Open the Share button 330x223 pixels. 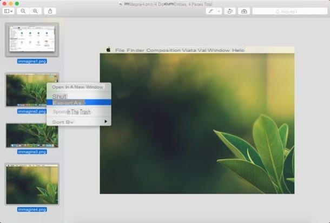click(50, 11)
